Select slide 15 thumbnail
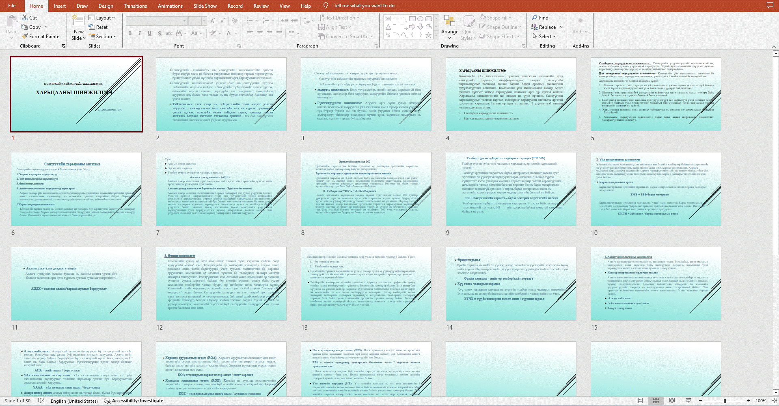 coord(656,284)
